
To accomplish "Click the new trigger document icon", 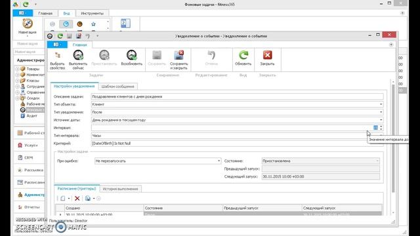I will coord(63,198).
